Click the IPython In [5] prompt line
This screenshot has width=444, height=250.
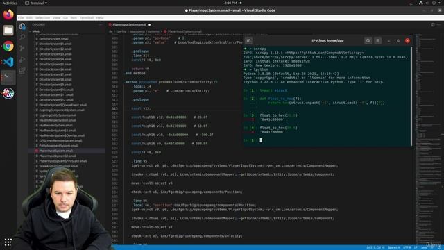click(x=253, y=140)
